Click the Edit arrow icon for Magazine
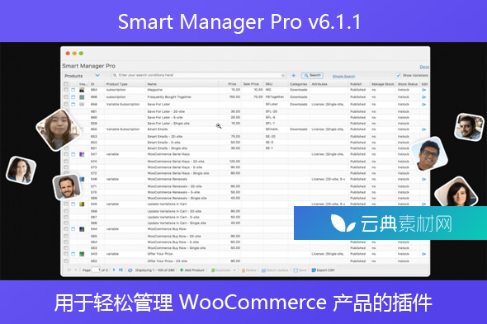 (424, 90)
